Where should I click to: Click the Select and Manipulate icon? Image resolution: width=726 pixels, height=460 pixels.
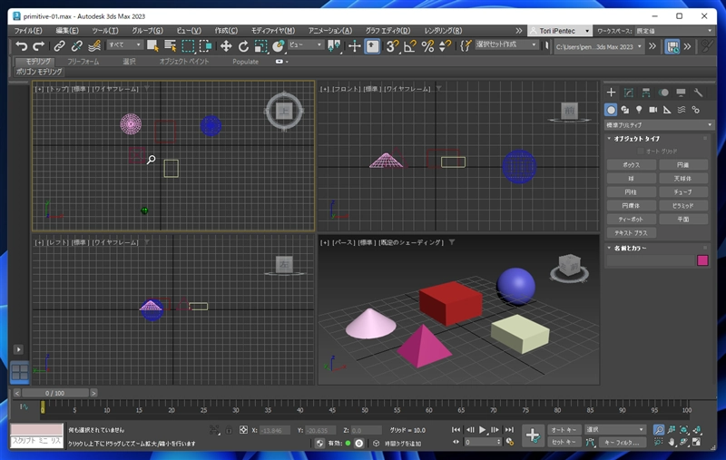click(354, 45)
